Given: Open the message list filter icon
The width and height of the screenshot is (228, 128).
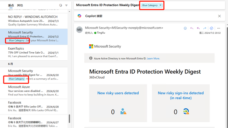Looking at the screenshot, I should [66, 5].
